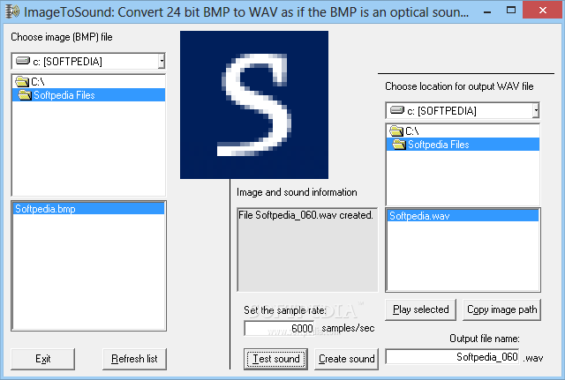The width and height of the screenshot is (565, 380).
Task: Click the S image preview thumbnail
Action: 254,105
